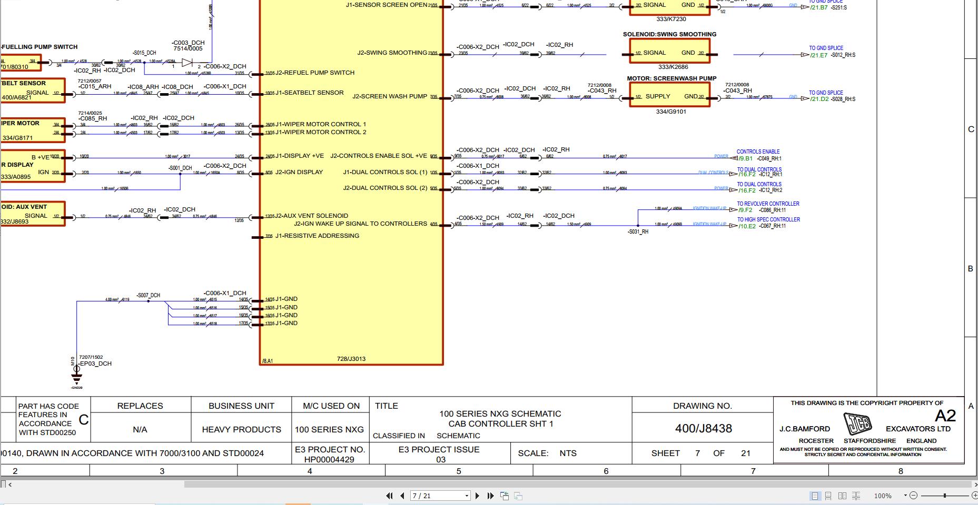
Task: Switch to two-page facing view
Action: [842, 496]
